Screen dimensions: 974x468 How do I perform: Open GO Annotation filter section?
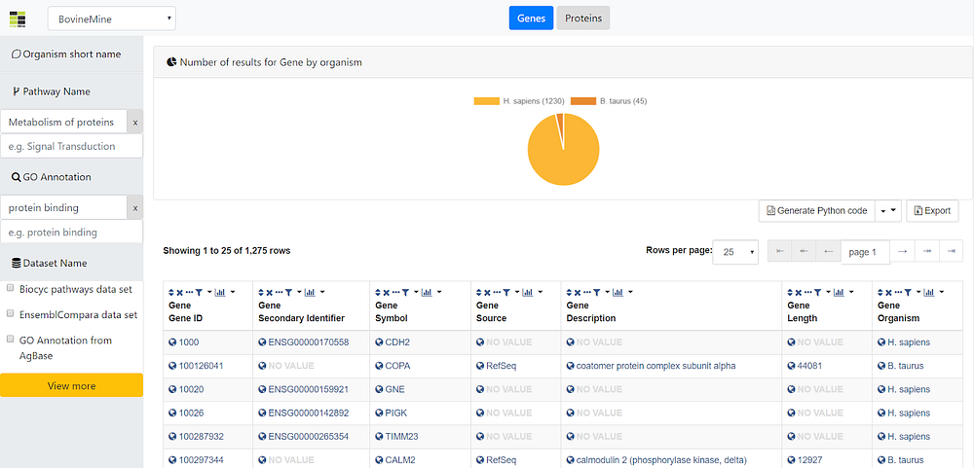point(71,177)
